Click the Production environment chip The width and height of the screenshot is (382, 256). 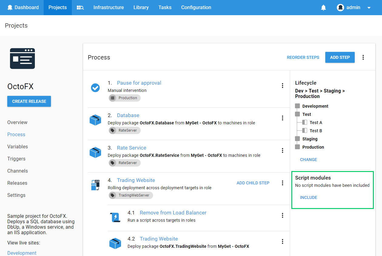pyautogui.click(x=125, y=98)
